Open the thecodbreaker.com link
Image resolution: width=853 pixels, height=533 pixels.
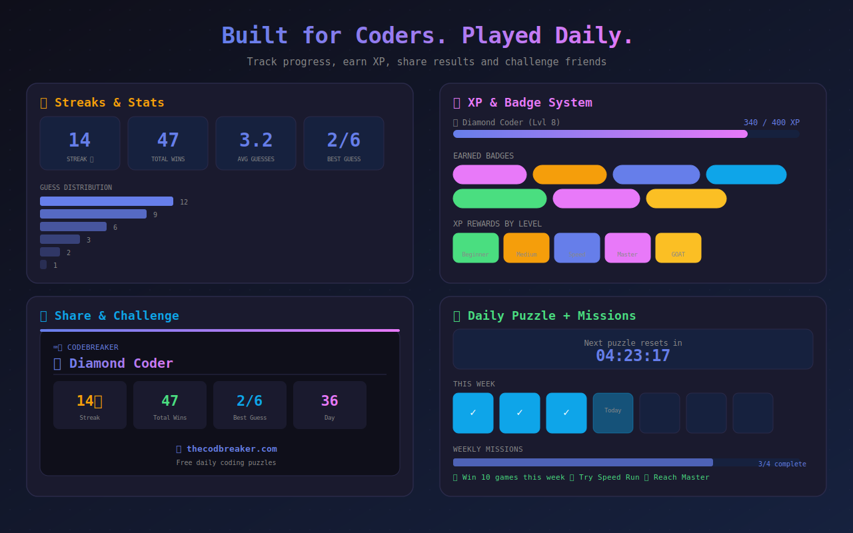pos(227,449)
